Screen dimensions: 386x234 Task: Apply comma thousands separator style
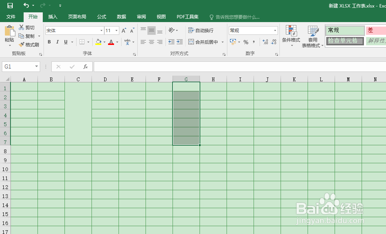[254, 42]
